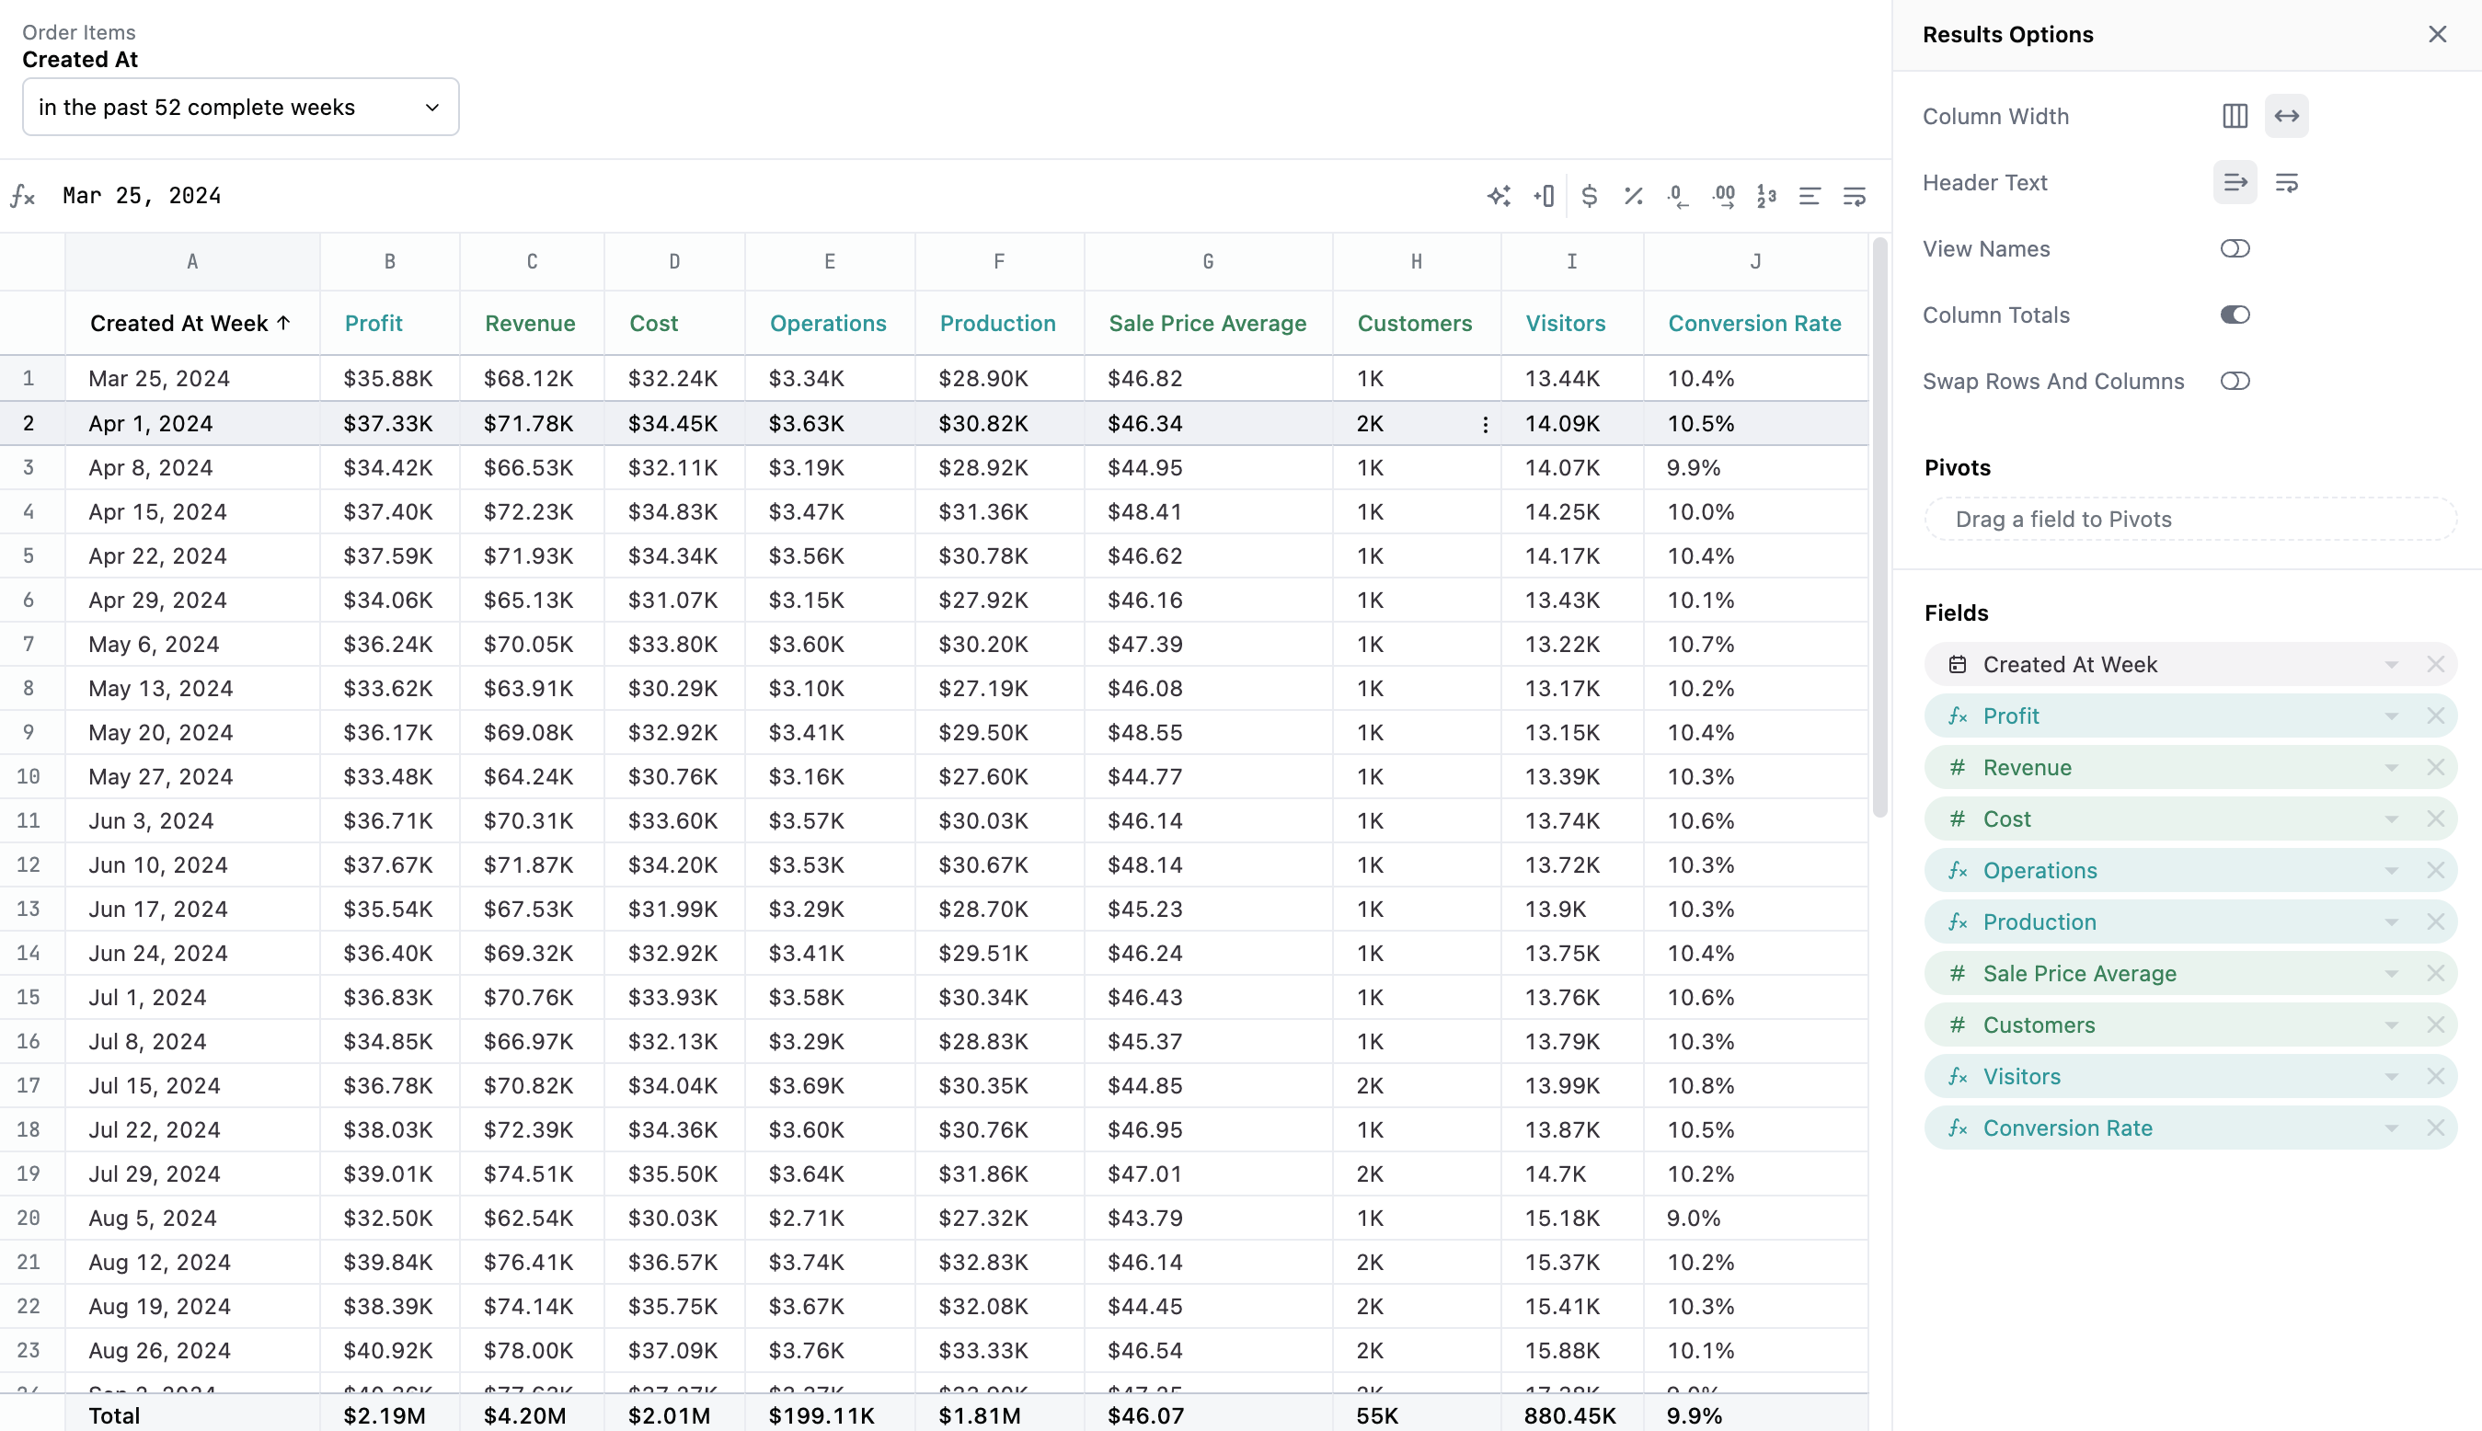Apply percent format from the toolbar
2482x1431 pixels.
click(1633, 196)
